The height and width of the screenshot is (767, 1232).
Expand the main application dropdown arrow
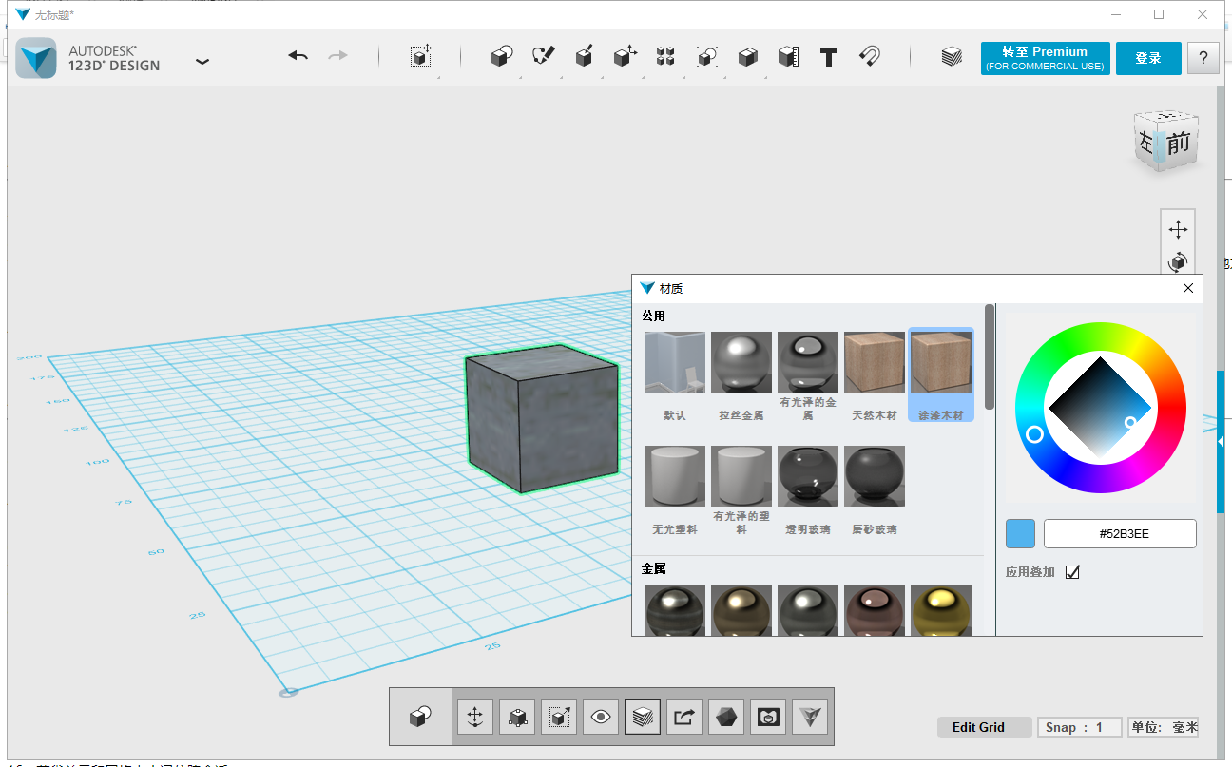(202, 59)
